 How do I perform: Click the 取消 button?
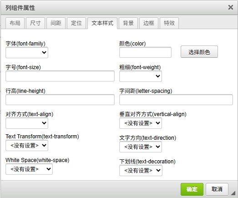(217, 189)
